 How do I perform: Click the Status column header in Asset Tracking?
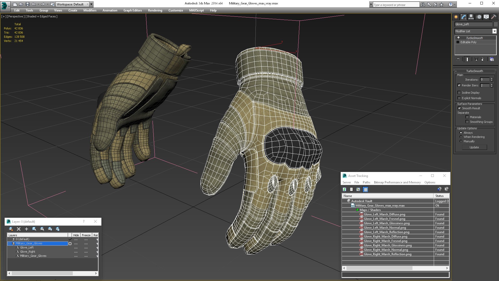(x=441, y=196)
